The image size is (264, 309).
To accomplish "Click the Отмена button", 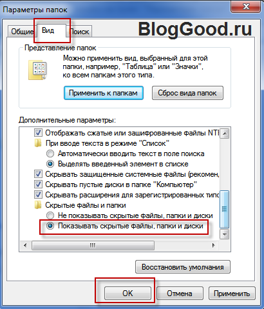I will point(180,294).
